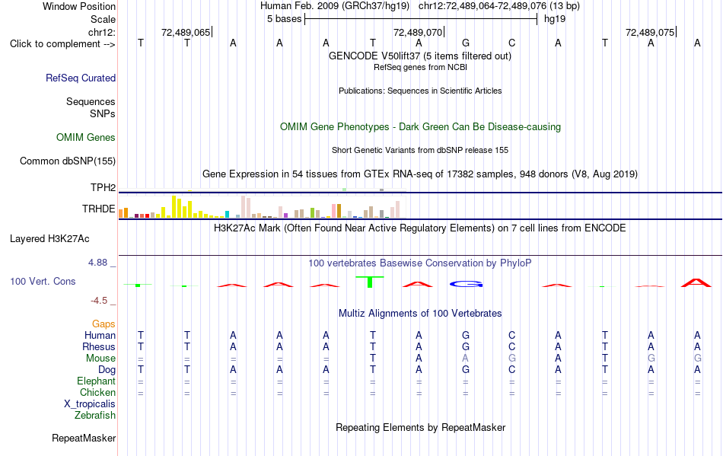723x456 pixels.
Task: Click the Multiz Alignments track title
Action: [420, 314]
